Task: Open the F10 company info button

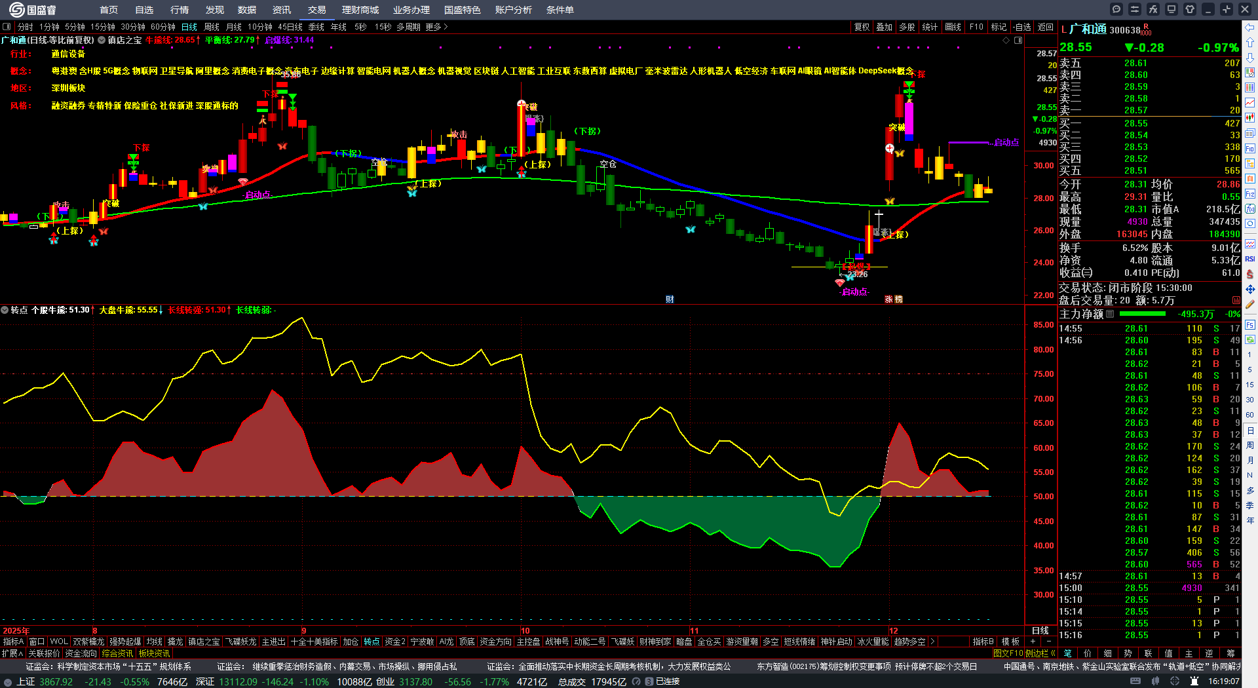Action: (x=976, y=27)
